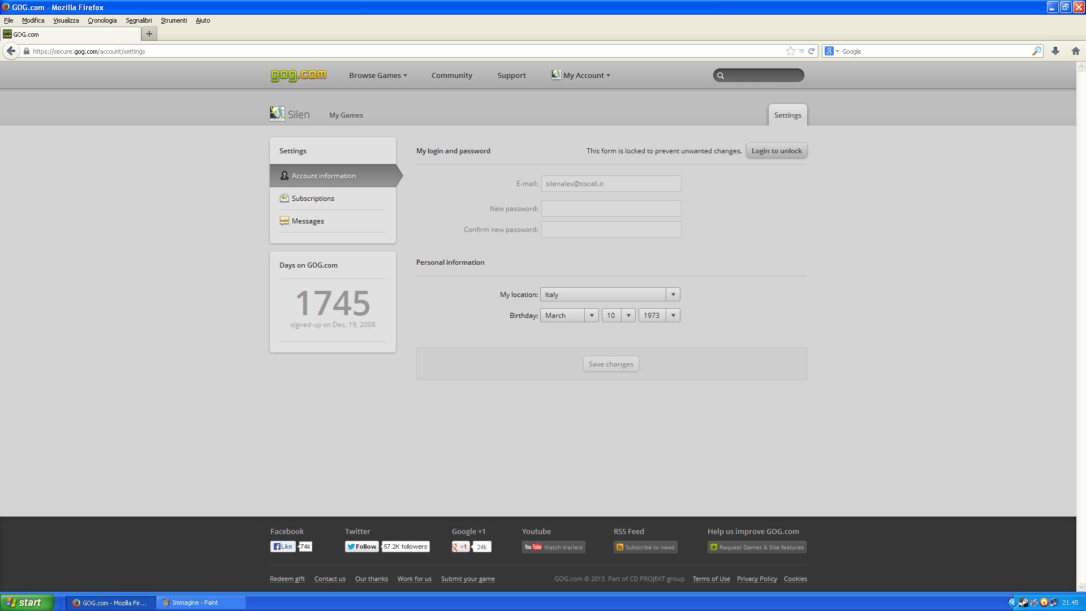Open the birthday day dropdown showing 10
This screenshot has width=1086, height=611.
[x=619, y=315]
